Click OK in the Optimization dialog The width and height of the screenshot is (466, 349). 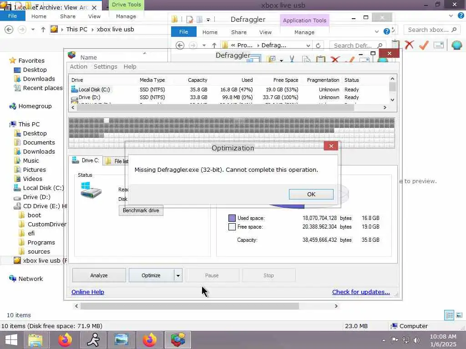click(x=311, y=194)
